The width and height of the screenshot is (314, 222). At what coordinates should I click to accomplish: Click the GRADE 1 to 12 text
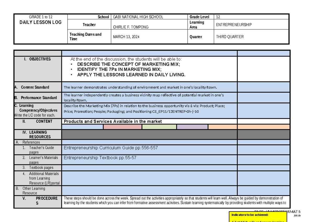tap(41, 17)
